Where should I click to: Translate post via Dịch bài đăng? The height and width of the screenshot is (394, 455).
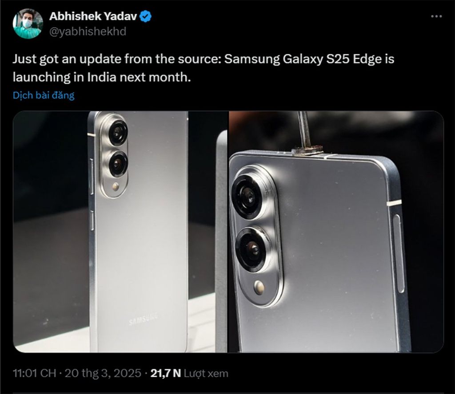pos(44,95)
